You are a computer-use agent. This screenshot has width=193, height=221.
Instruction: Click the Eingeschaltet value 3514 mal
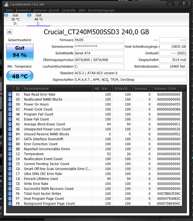(x=173, y=60)
